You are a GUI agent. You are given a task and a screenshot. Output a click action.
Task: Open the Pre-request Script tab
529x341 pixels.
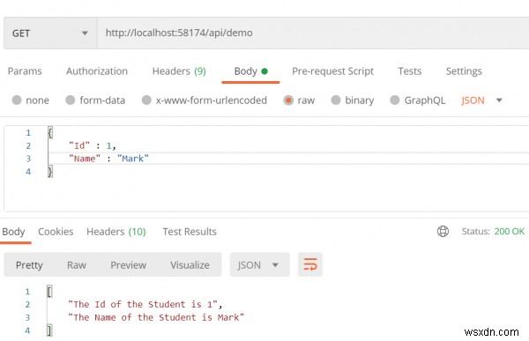pyautogui.click(x=332, y=71)
